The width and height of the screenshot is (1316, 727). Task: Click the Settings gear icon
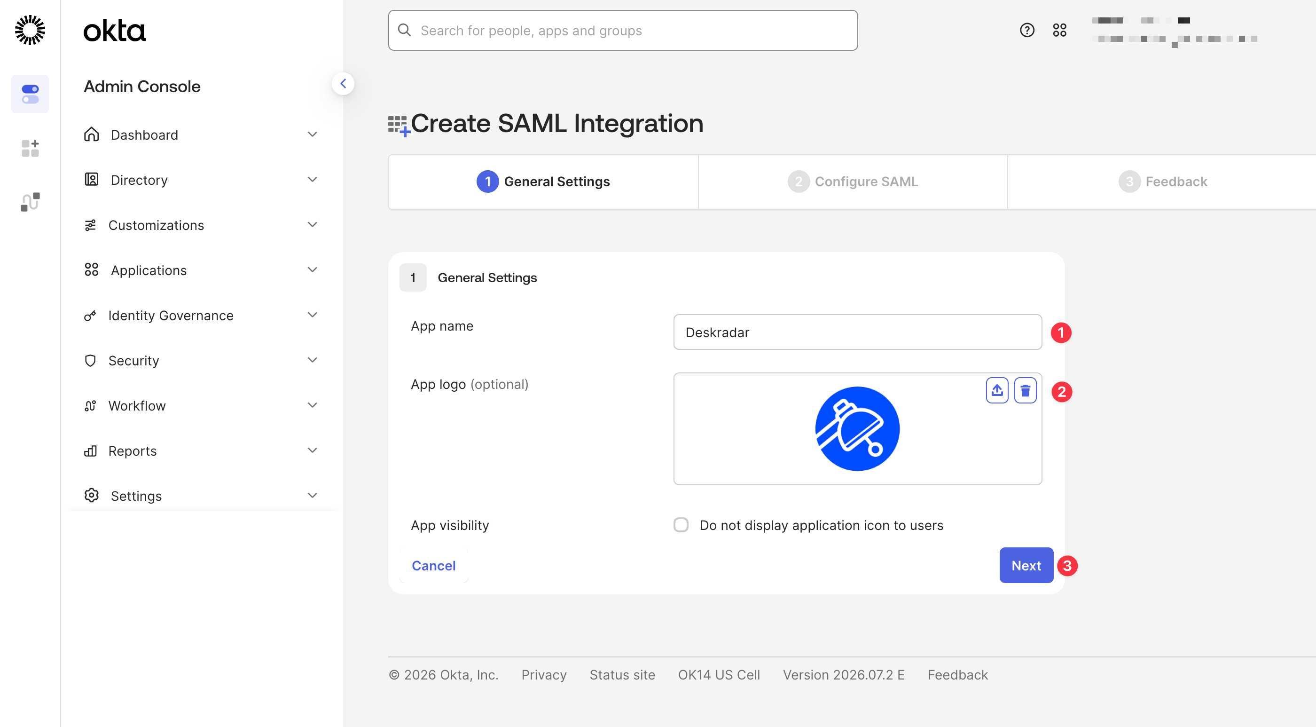[x=92, y=495]
